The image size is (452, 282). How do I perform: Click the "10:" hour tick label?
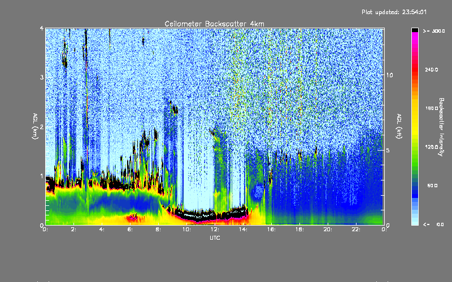(186, 230)
